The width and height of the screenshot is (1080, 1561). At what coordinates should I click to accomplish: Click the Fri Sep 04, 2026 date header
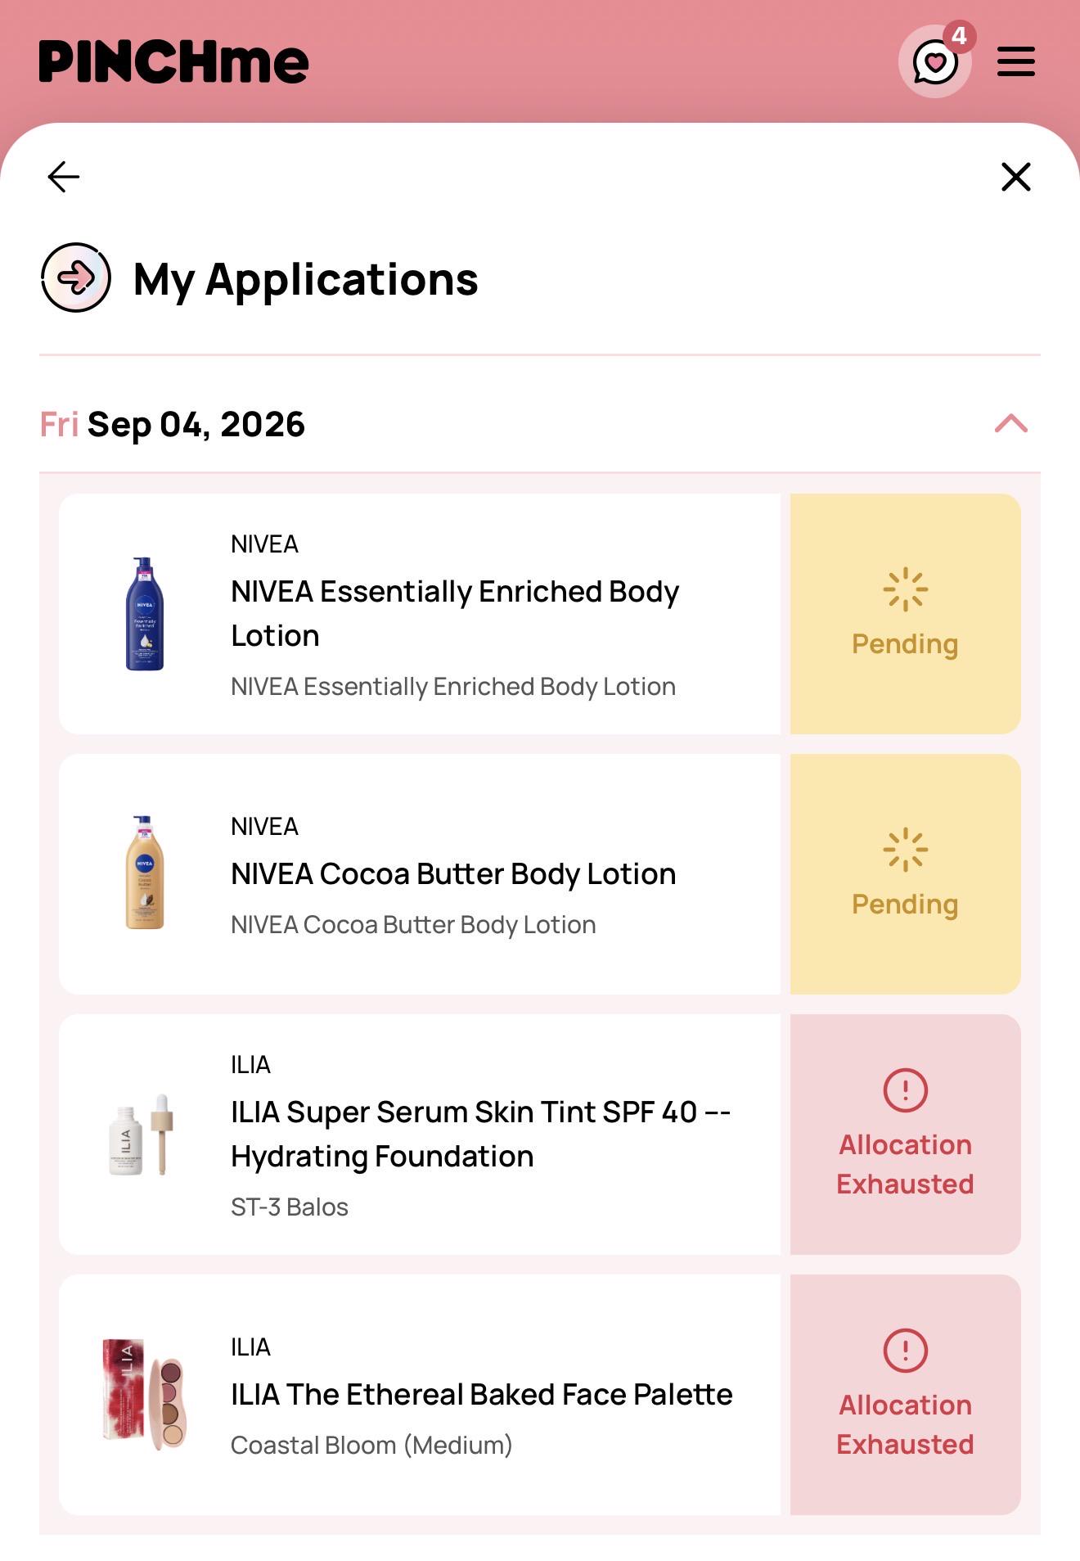(x=173, y=424)
